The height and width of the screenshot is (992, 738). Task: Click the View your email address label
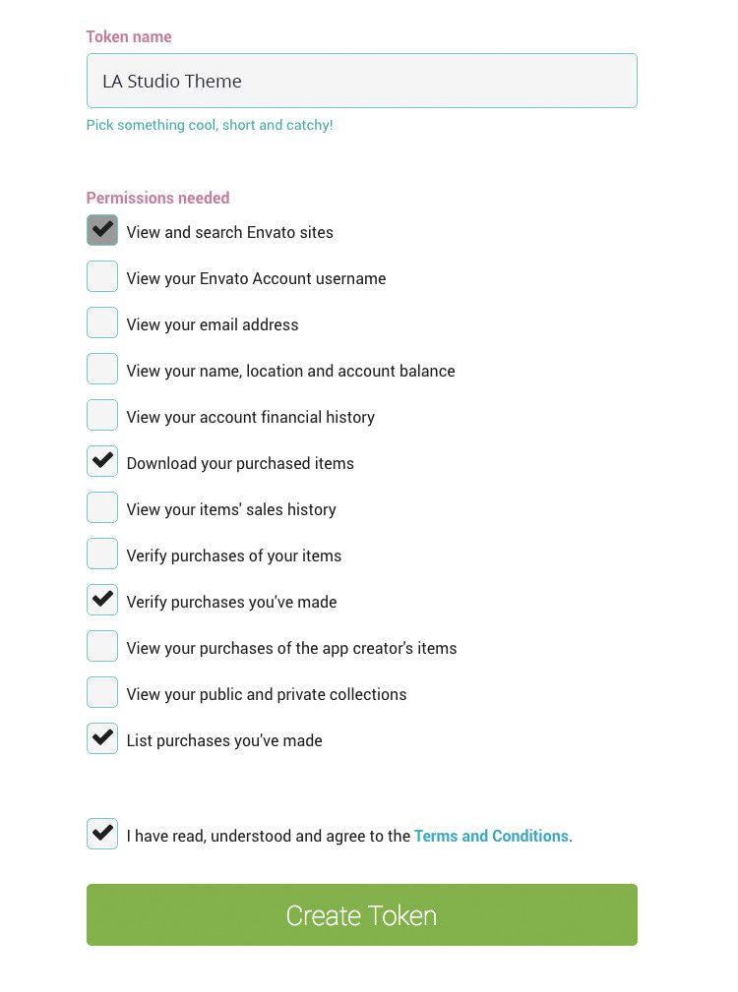coord(213,324)
